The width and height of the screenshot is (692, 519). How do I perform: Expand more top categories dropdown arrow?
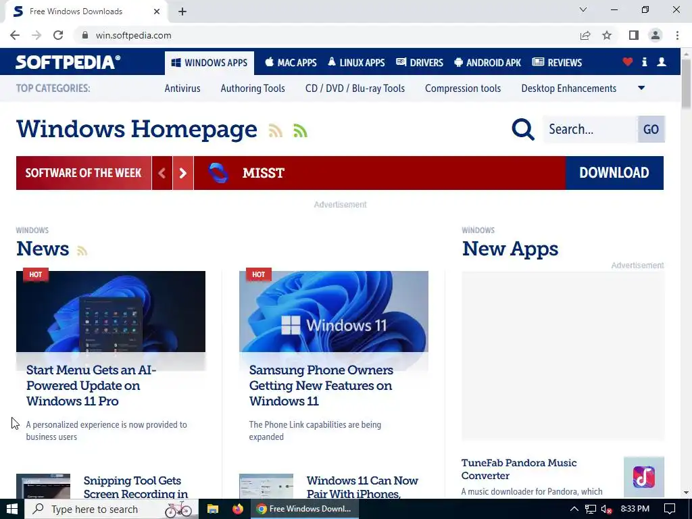(641, 89)
